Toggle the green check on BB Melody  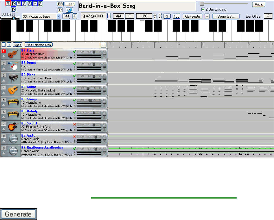click(x=74, y=112)
